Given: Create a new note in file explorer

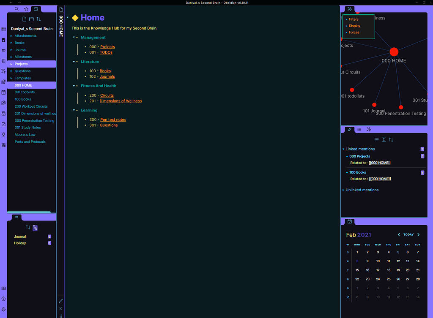Looking at the screenshot, I should 24,19.
